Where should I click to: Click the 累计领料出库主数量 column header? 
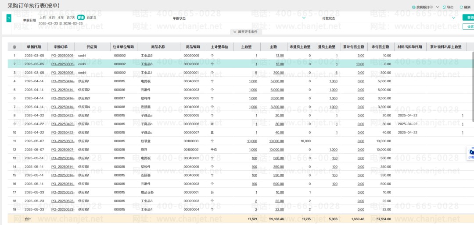click(446, 47)
